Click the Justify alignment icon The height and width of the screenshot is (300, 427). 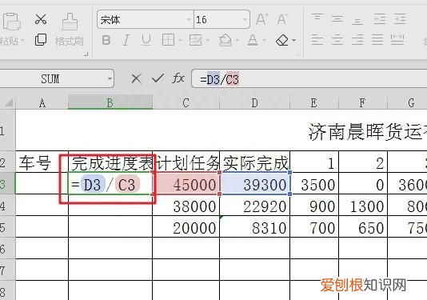coord(377,40)
